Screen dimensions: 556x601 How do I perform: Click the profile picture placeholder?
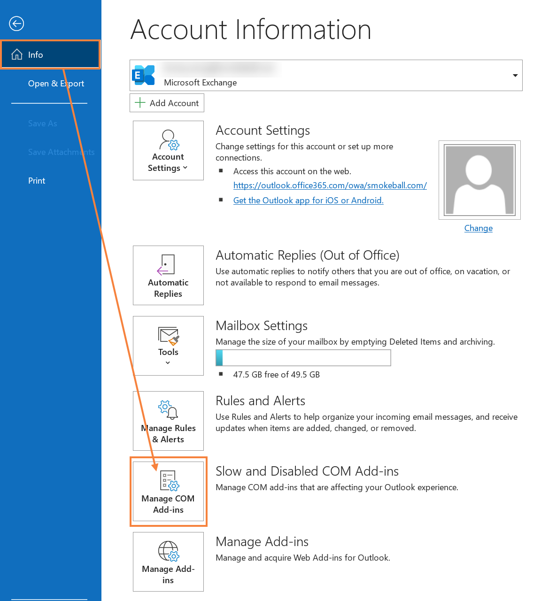pyautogui.click(x=479, y=180)
